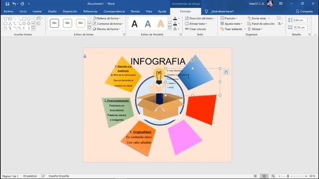Select the text box shape in the shapes gallery
Image resolution: width=319 pixels, height=179 pixels.
(x=10, y=19)
